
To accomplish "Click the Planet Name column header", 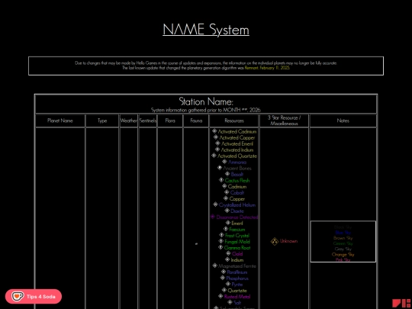I will click(x=60, y=121).
